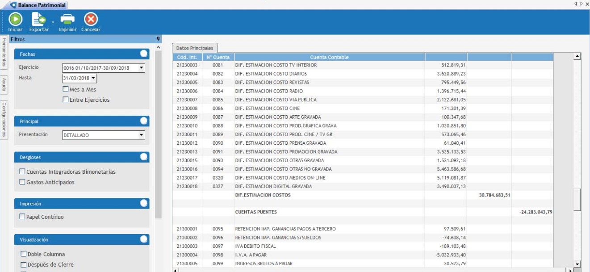Click the red Cancelar icon

(x=91, y=19)
